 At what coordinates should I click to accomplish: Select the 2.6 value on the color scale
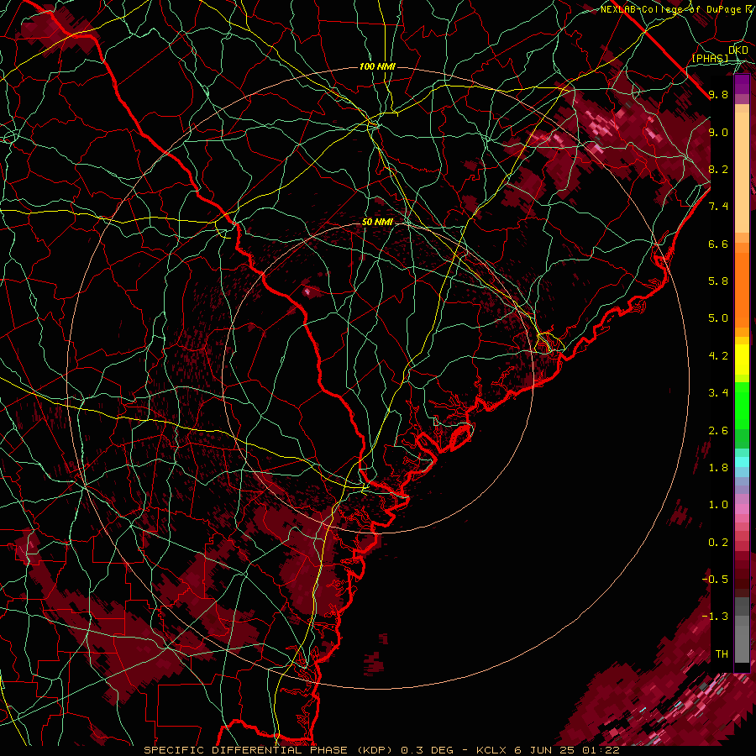pyautogui.click(x=718, y=431)
